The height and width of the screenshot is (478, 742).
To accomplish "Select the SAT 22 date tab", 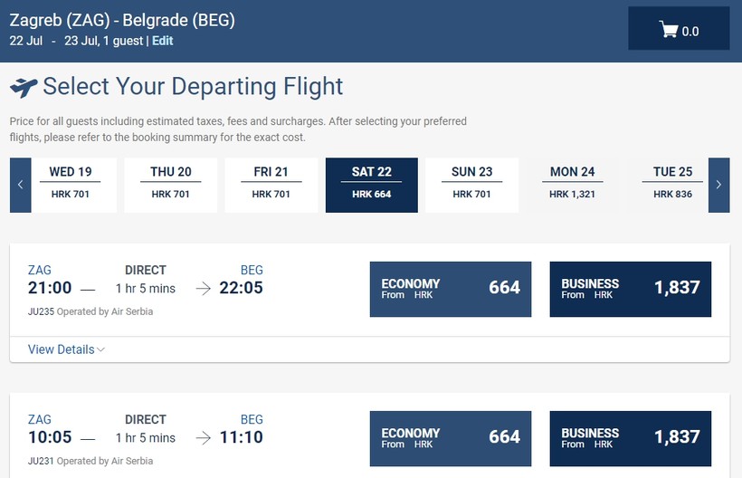I will 372,185.
